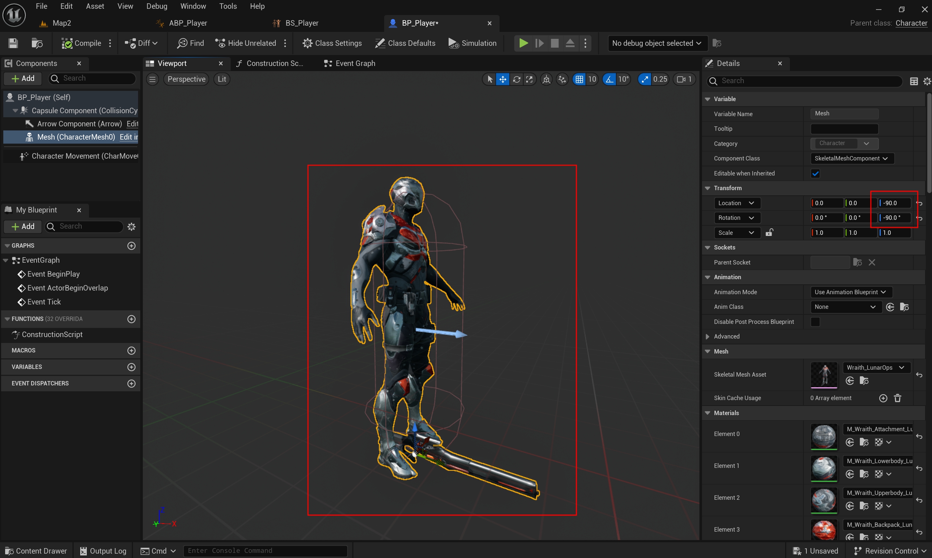
Task: Compile the BP_Player blueprint
Action: click(81, 43)
